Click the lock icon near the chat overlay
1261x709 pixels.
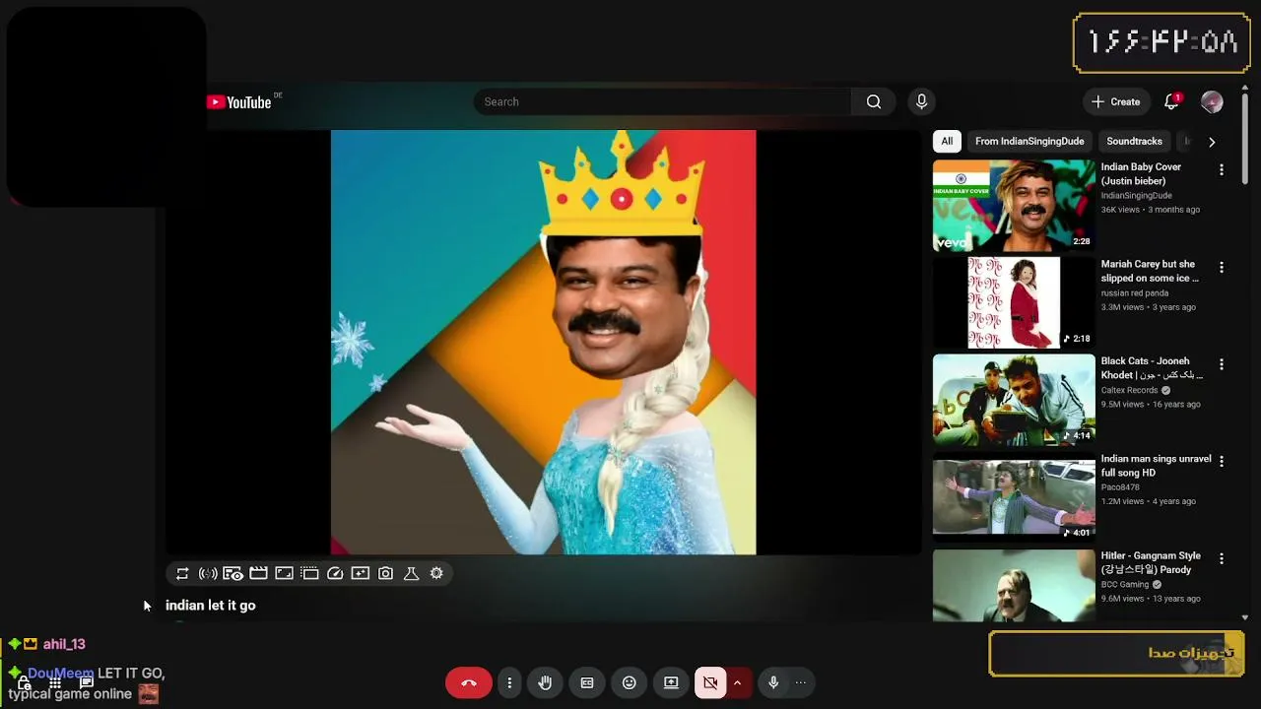[24, 681]
